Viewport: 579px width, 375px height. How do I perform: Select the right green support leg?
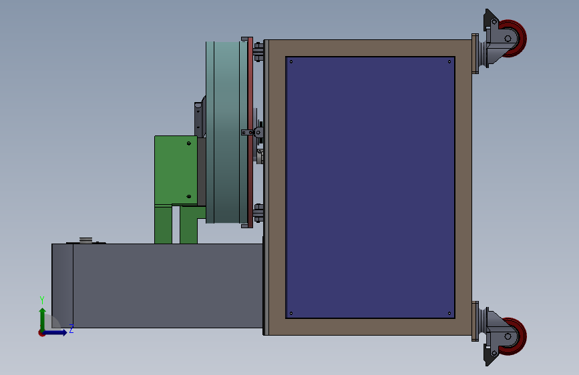[189, 225]
